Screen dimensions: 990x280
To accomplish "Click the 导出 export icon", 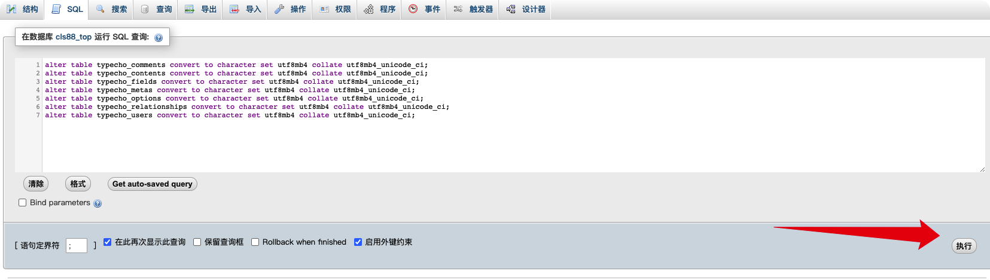I will click(x=190, y=9).
